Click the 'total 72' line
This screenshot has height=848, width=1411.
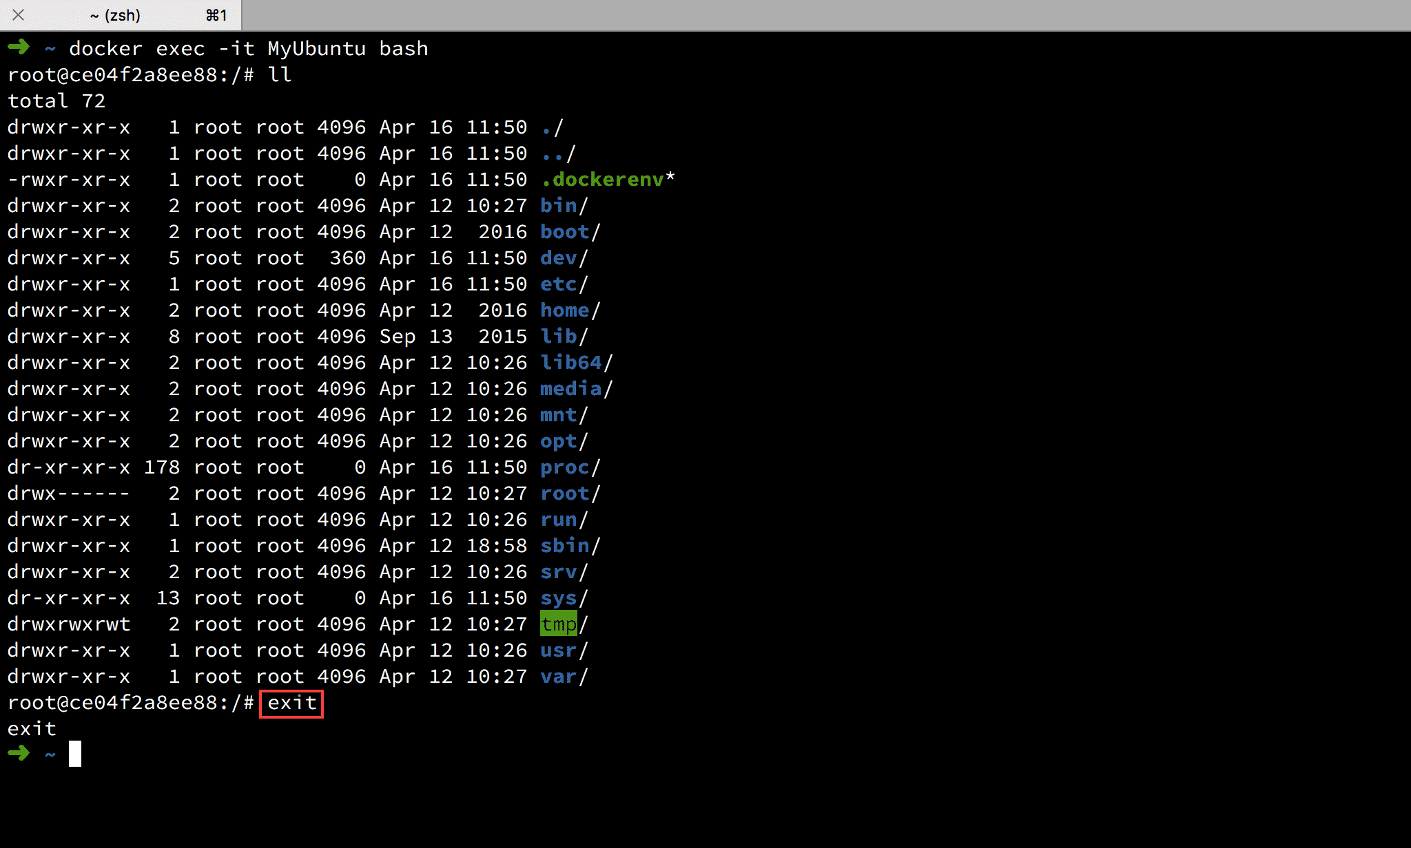[56, 101]
